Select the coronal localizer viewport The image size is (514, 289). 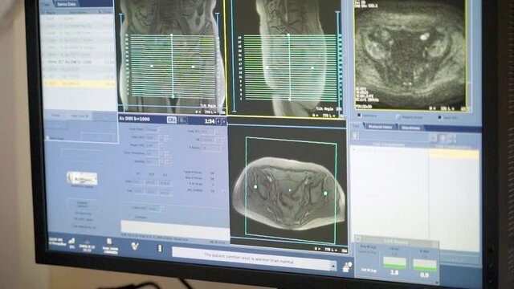pyautogui.click(x=172, y=55)
